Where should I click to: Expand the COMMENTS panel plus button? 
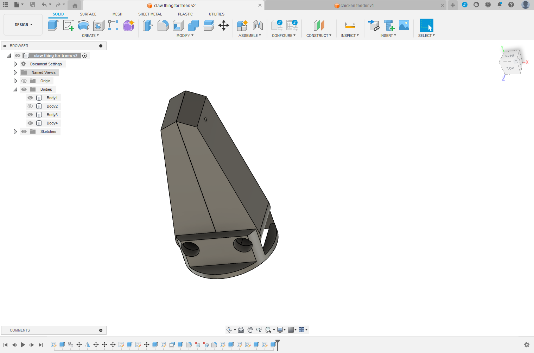(101, 330)
